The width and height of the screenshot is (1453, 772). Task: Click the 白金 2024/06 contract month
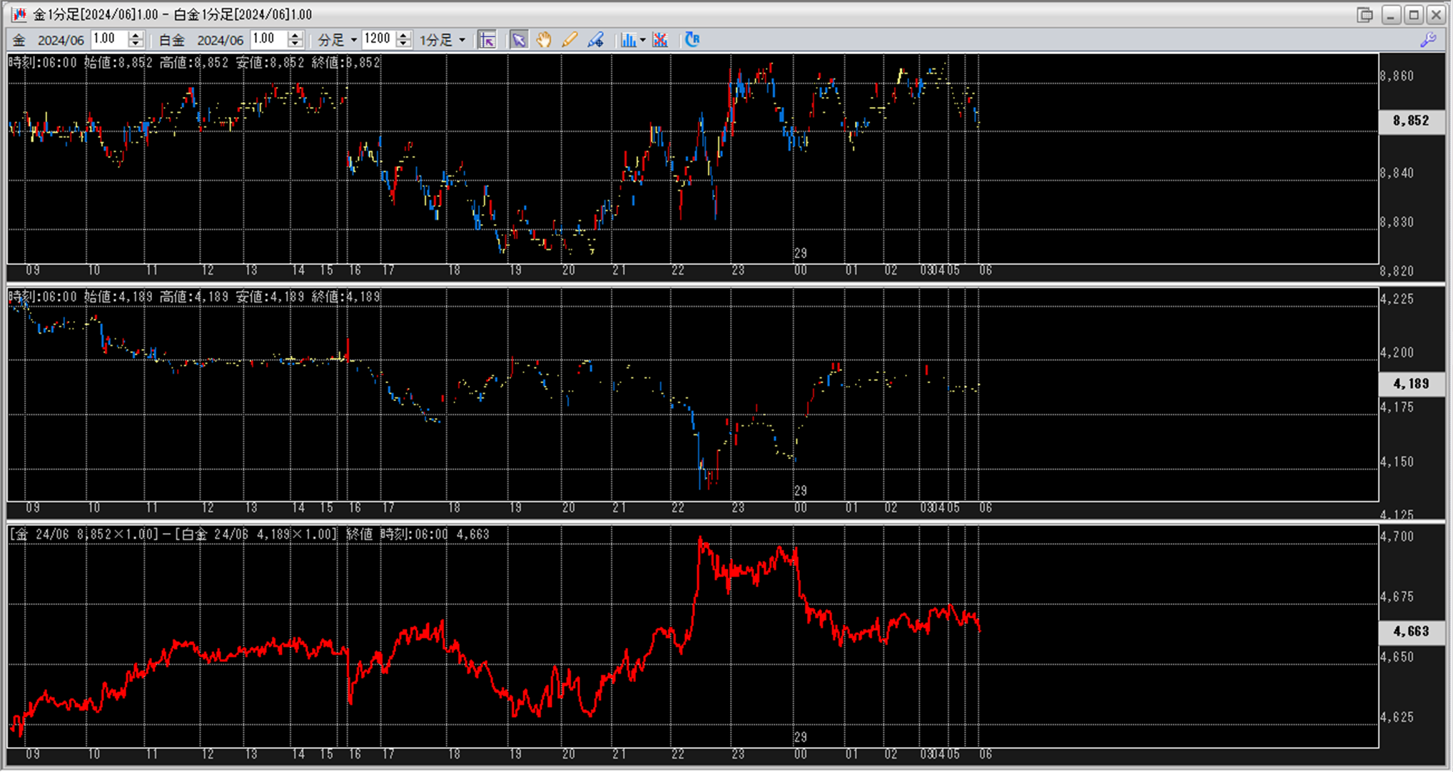click(220, 40)
